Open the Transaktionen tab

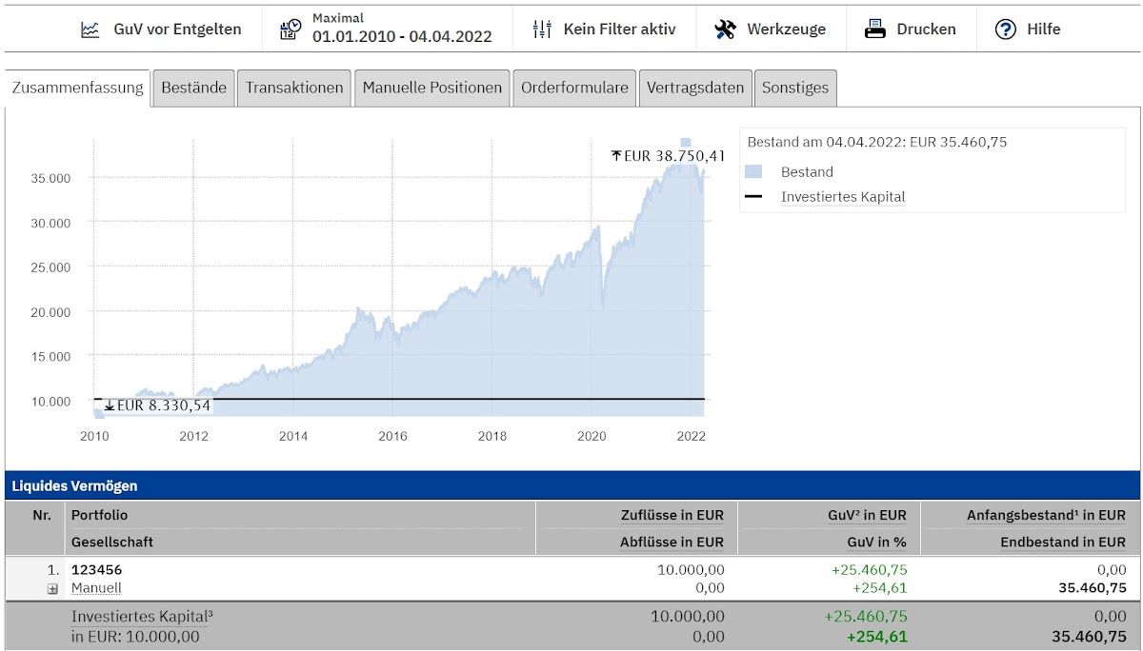point(294,88)
